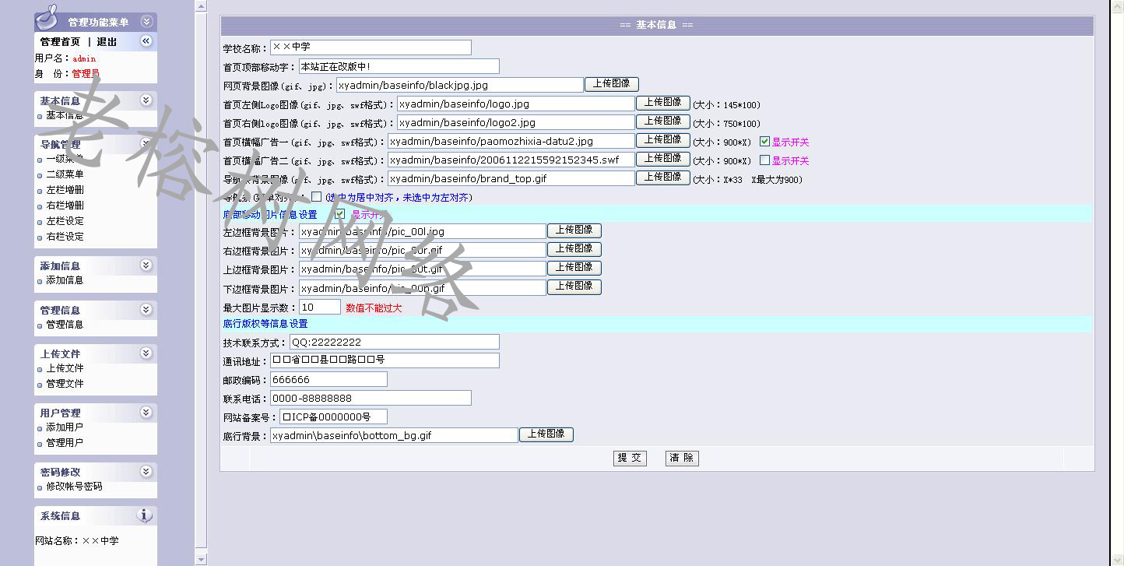Collapse the 基本信息 sidebar section
1124x566 pixels.
(146, 100)
